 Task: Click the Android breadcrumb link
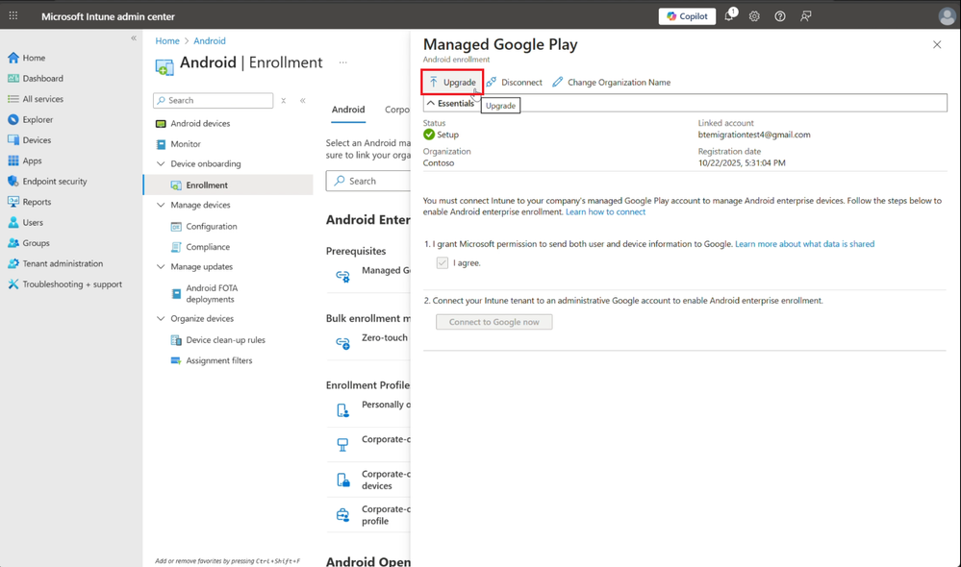[x=210, y=40]
